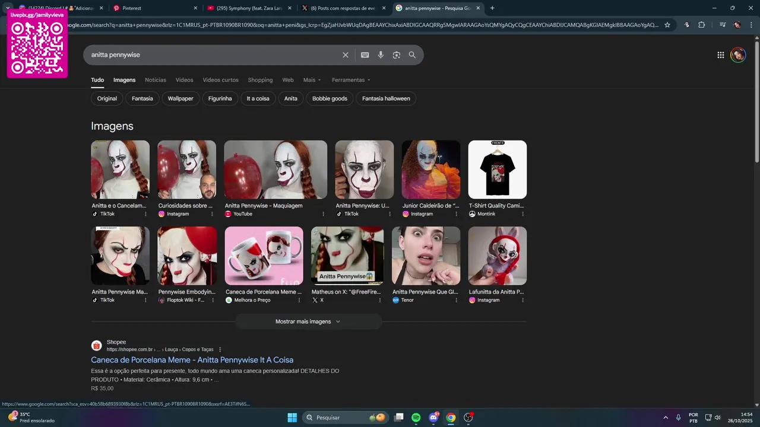Image resolution: width=760 pixels, height=427 pixels.
Task: Open the Anitta Pennywise - Maquiagem YouTube thumbnail
Action: click(275, 170)
